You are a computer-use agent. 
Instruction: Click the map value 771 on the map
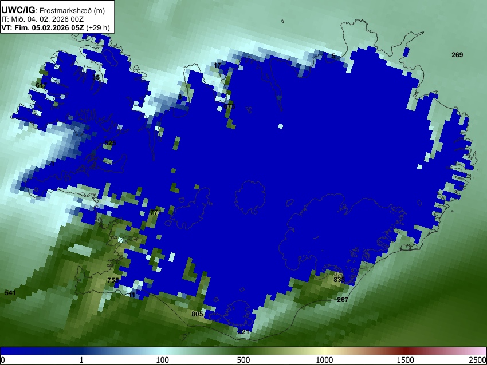click(x=156, y=212)
